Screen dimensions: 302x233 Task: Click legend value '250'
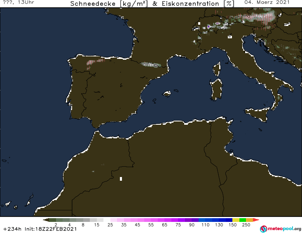246,225
